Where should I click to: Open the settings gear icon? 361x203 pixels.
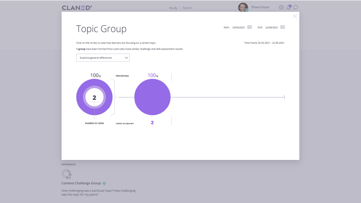281,7
